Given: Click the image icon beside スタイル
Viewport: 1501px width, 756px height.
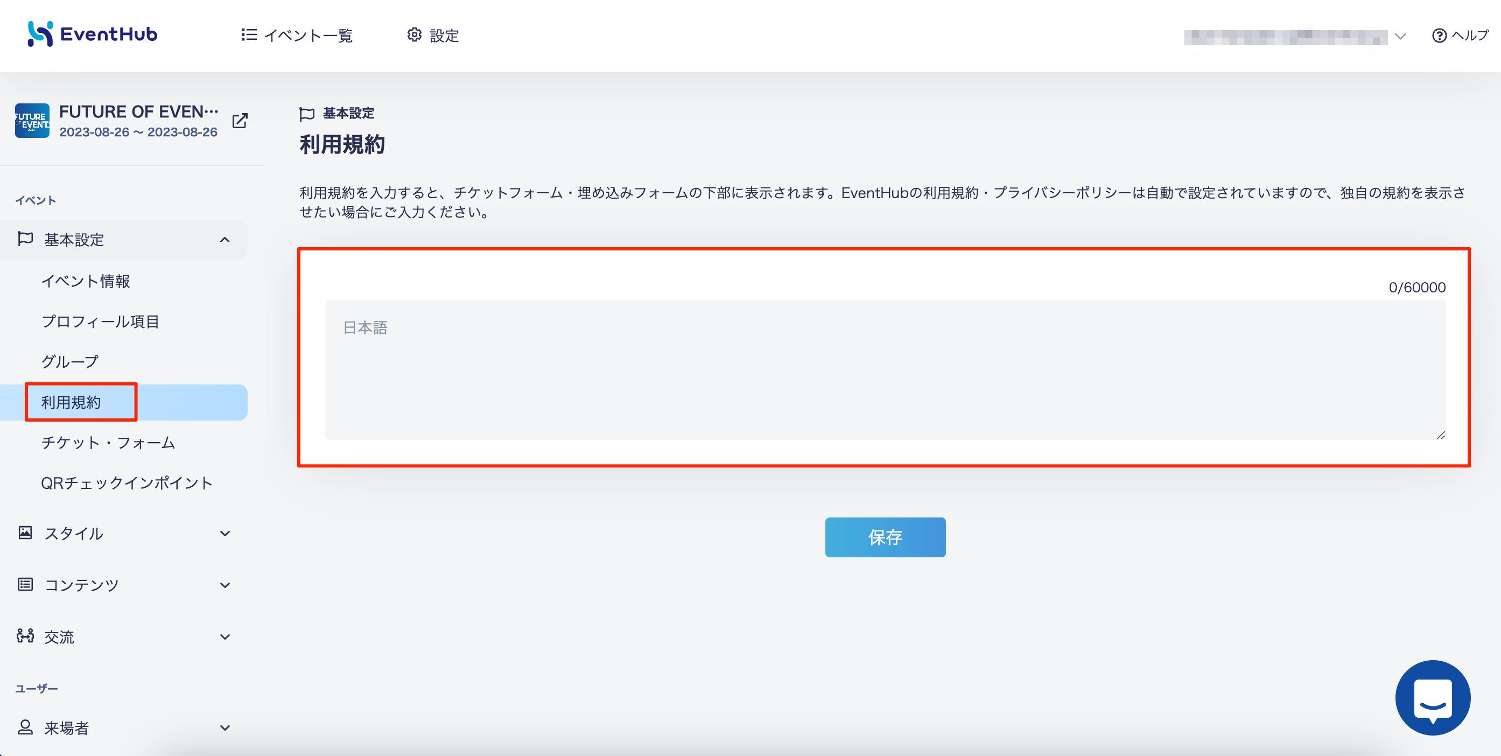Looking at the screenshot, I should click(25, 532).
